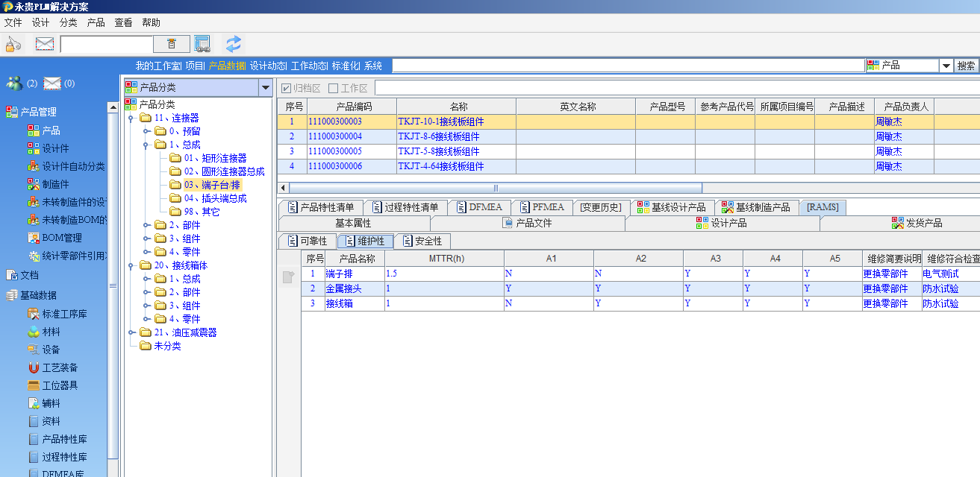Click the linked window toolbar icon
This screenshot has height=477, width=980.
[202, 44]
